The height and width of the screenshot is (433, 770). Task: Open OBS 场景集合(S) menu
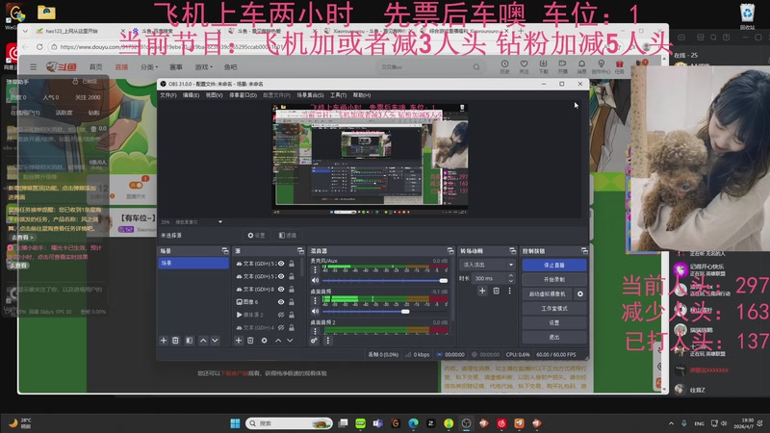tap(310, 95)
